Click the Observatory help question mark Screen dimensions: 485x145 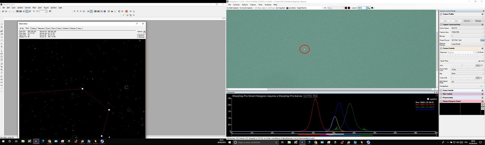point(137,24)
